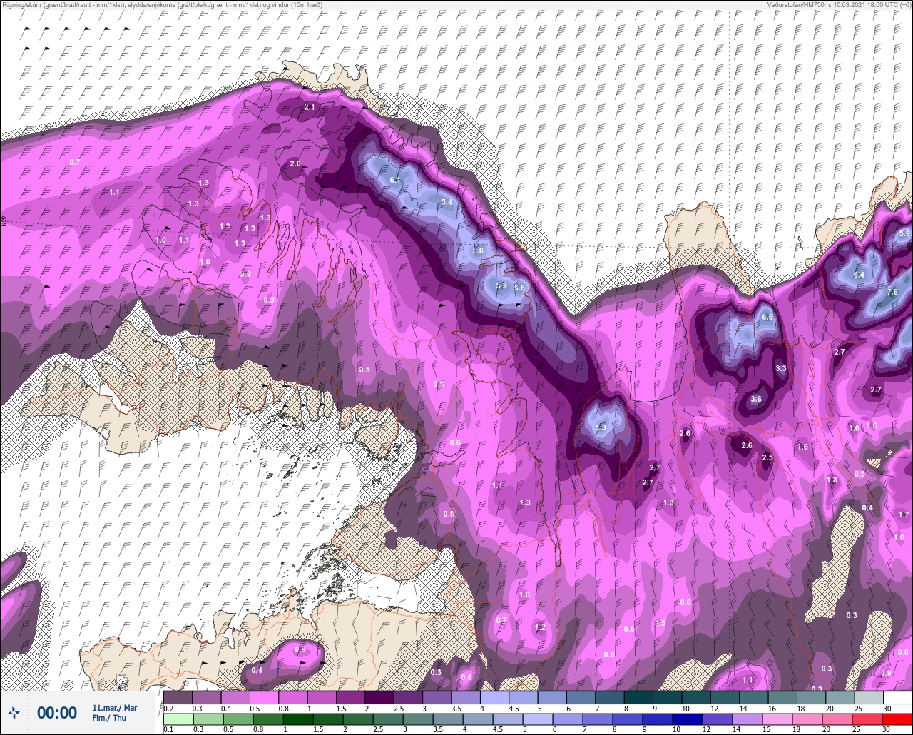This screenshot has height=735, width=913.
Task: Click the 6.6 precipitation value on the map
Action: click(767, 317)
